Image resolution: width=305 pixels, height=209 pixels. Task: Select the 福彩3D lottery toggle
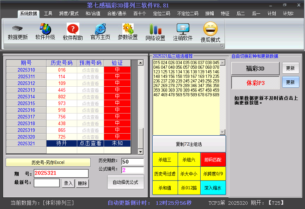[x=255, y=68]
